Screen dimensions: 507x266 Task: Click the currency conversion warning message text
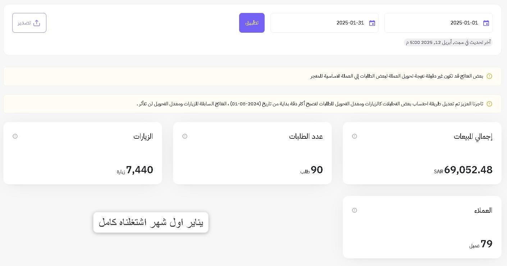397,76
